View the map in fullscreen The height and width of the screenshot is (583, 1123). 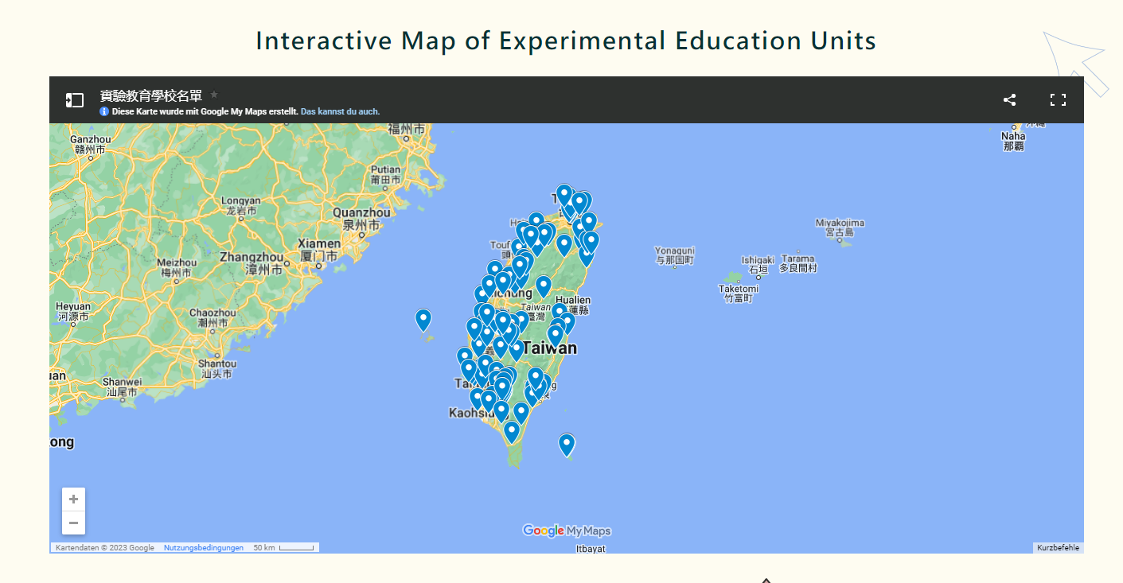[x=1058, y=99]
